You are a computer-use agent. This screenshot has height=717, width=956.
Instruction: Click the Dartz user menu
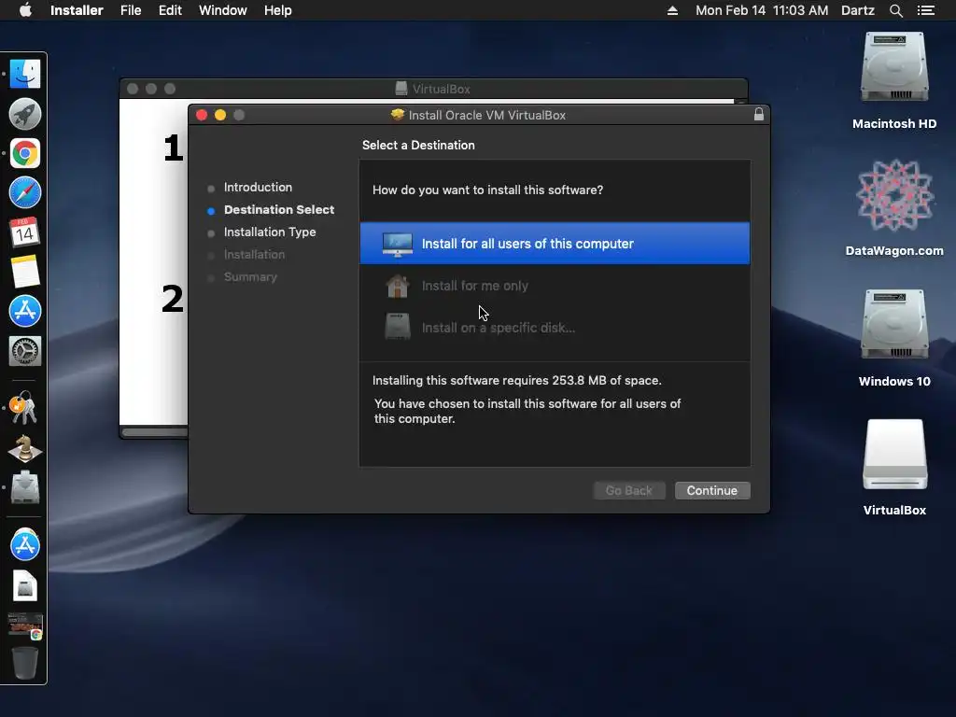click(857, 10)
